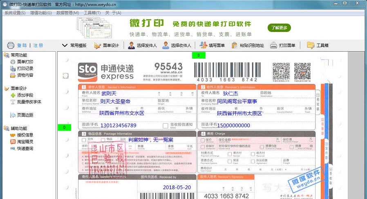Click the 批量修改字体 T icon

(13, 102)
